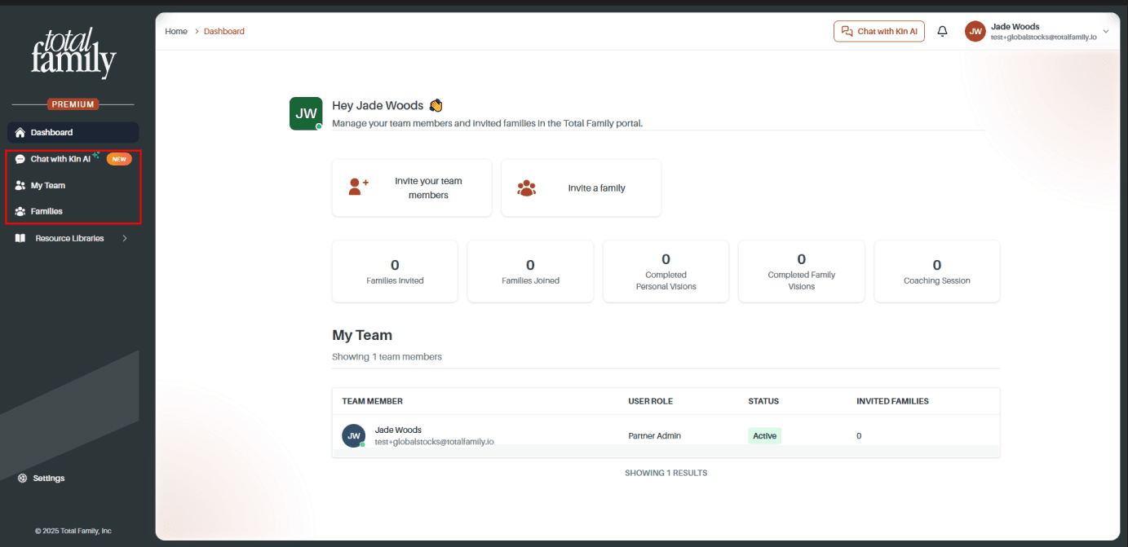Click Jade Woods' avatar in the team table
This screenshot has width=1128, height=547.
(x=353, y=435)
